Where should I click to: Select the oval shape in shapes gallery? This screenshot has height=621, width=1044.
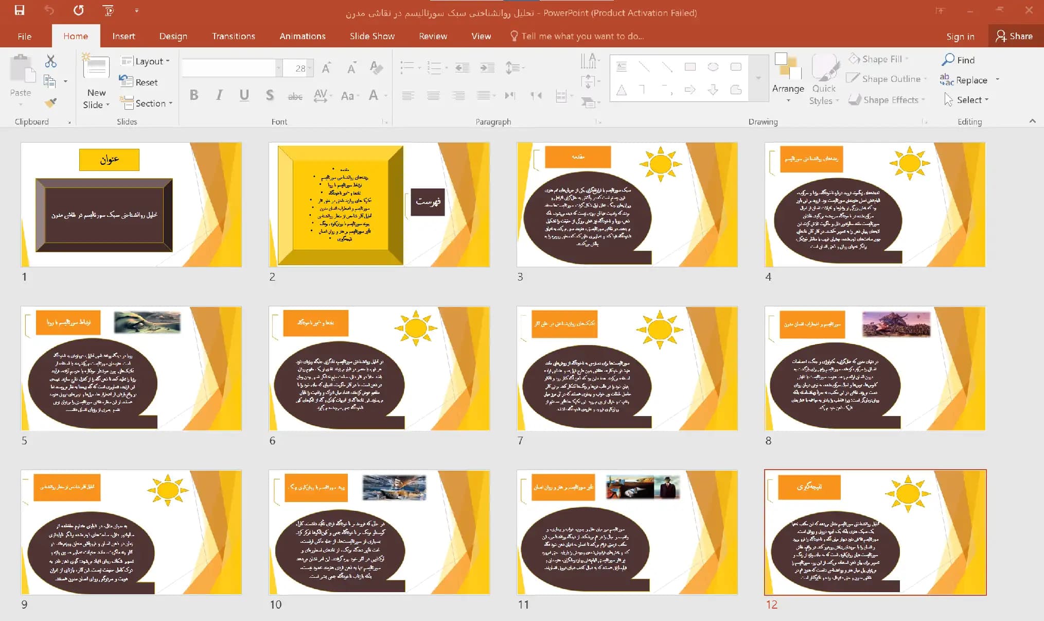coord(713,66)
